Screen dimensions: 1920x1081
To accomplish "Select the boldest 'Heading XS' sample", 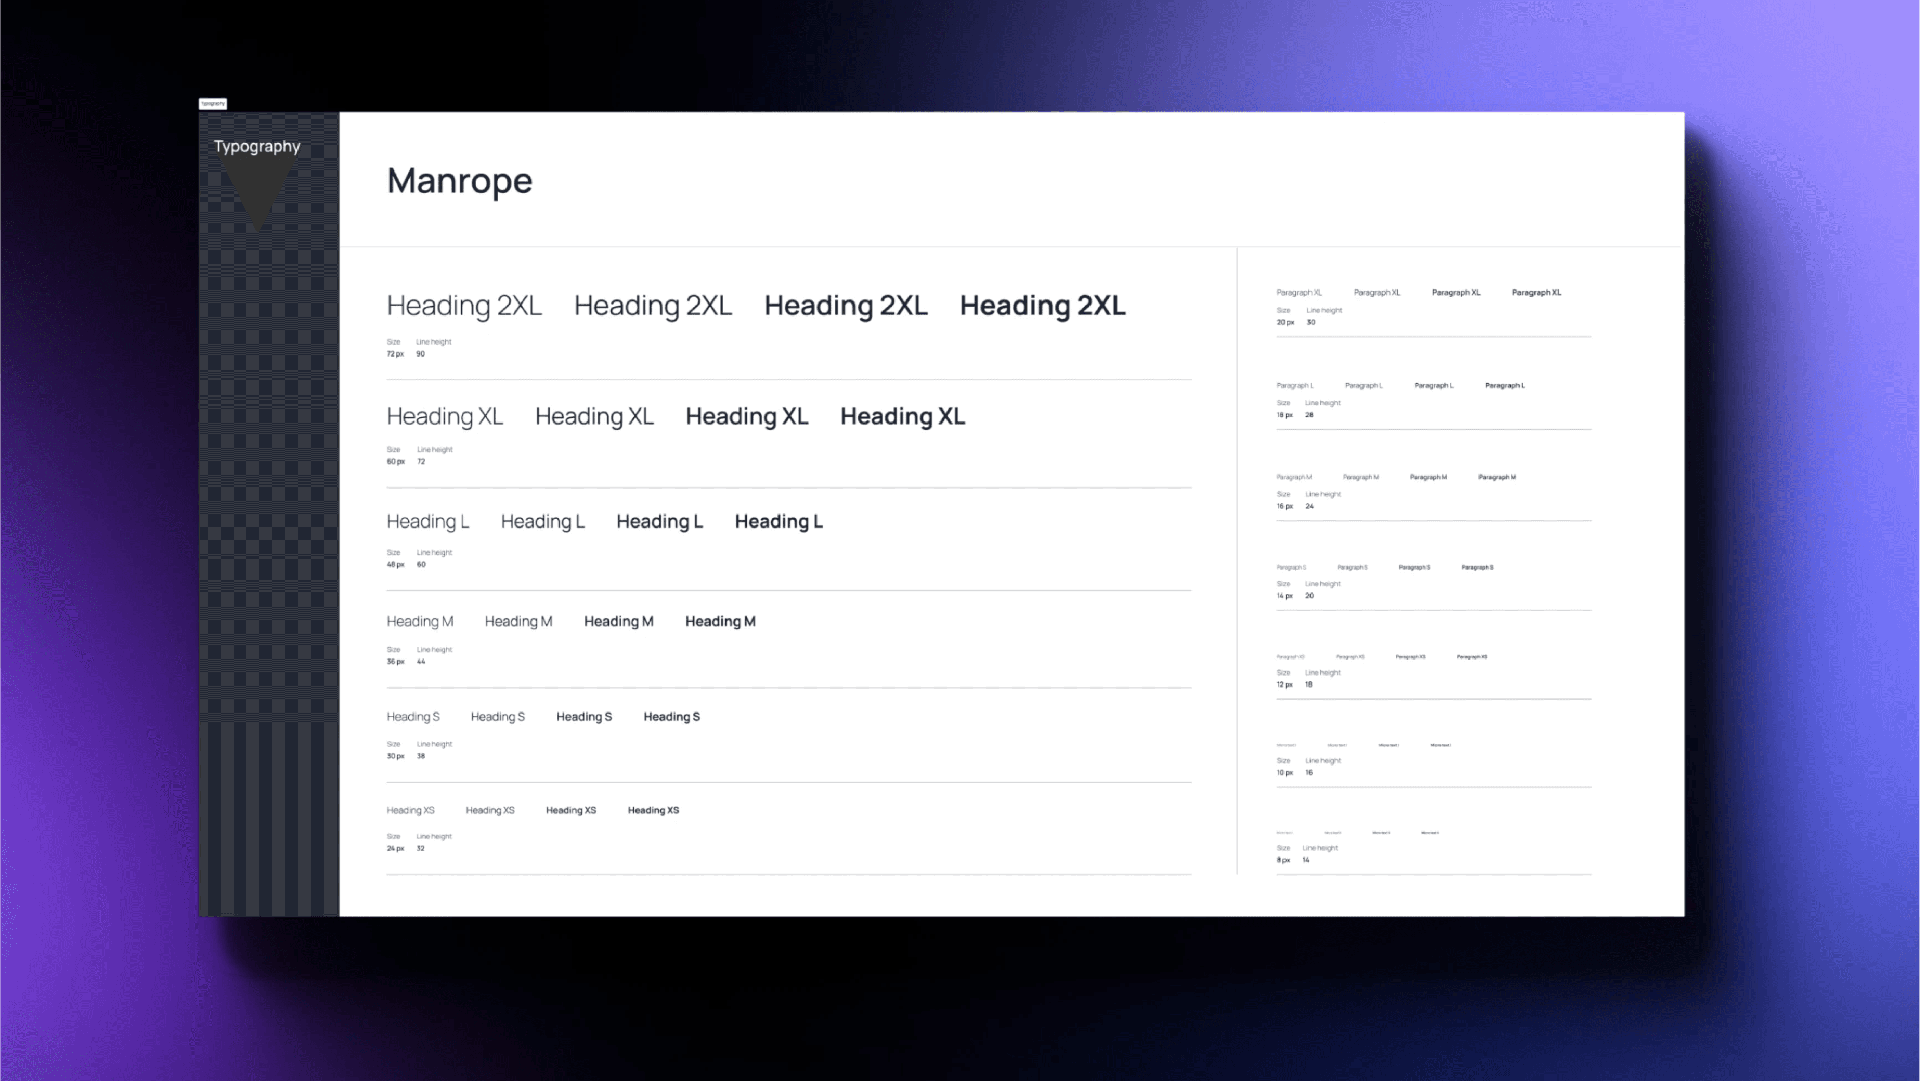I will tap(653, 811).
